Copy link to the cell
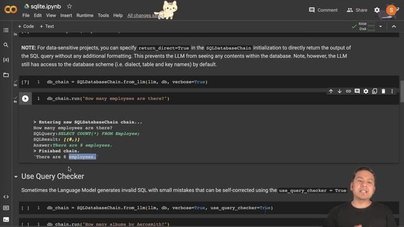The height and width of the screenshot is (227, 404). tap(348, 91)
